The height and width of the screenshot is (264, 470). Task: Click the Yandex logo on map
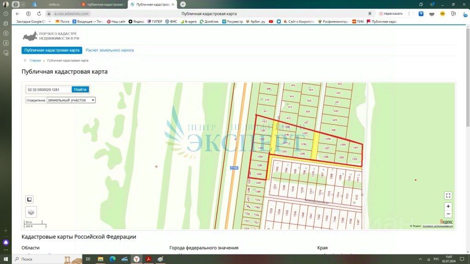[446, 221]
